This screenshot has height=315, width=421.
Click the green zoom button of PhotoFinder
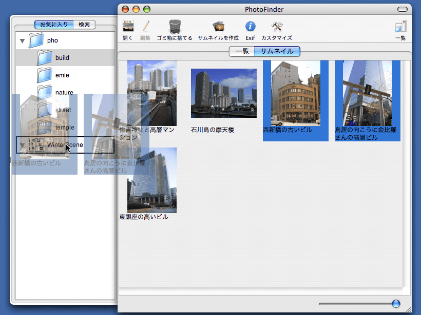tap(147, 9)
